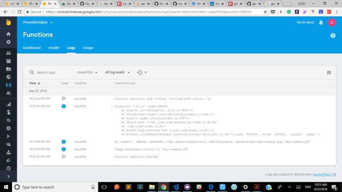Open Visual Studio Code from taskbar
This screenshot has width=342, height=192.
click(175, 187)
